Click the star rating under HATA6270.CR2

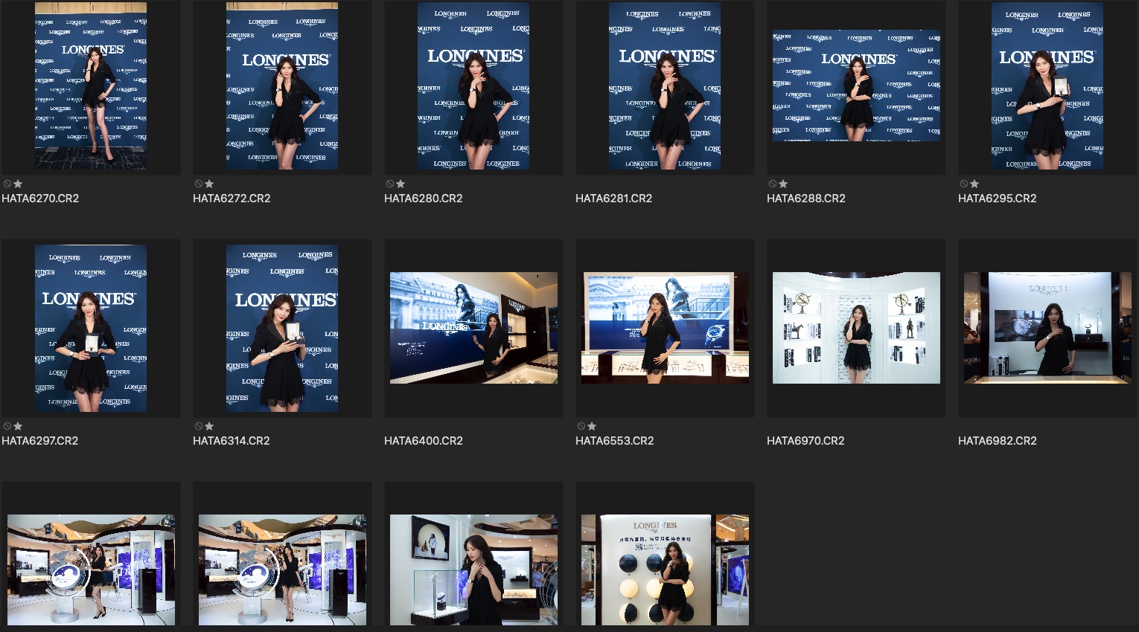18,184
